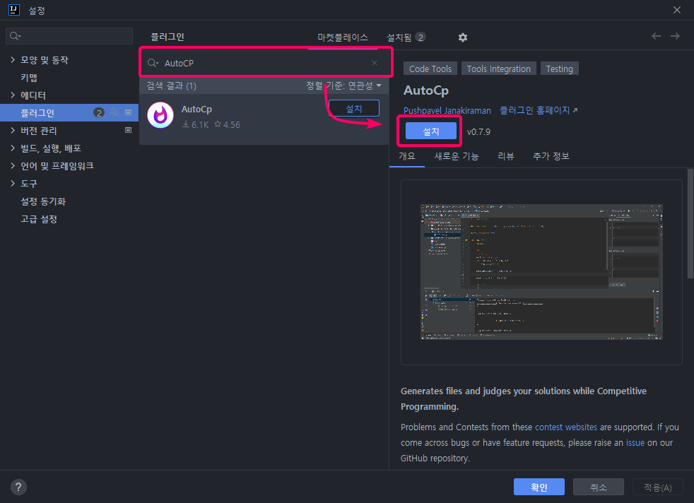
Task: Select 고급 설정 in the settings tree
Action: click(x=38, y=219)
